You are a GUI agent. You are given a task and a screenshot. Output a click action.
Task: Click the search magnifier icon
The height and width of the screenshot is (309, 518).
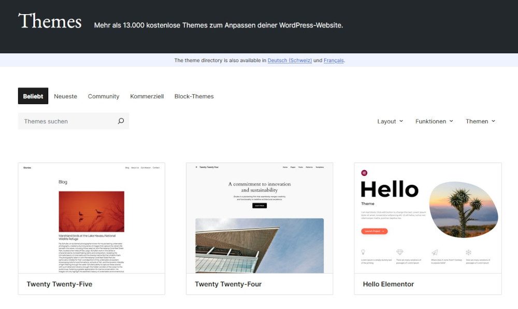pos(121,121)
